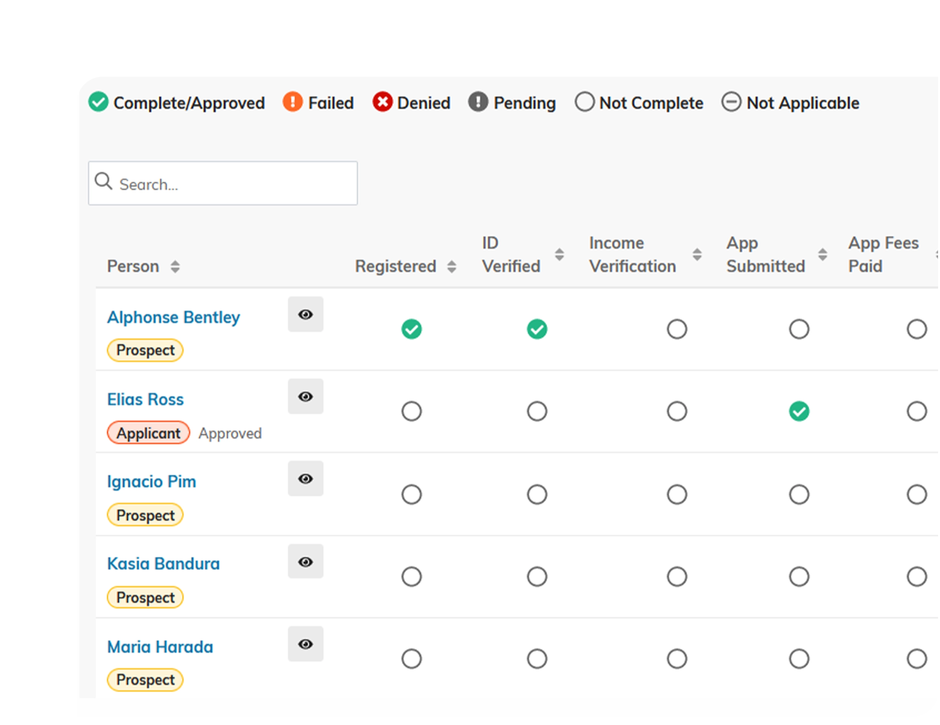Screen dimensions: 940x725
Task: Click the magnifier icon in the search box
Action: coord(103,181)
